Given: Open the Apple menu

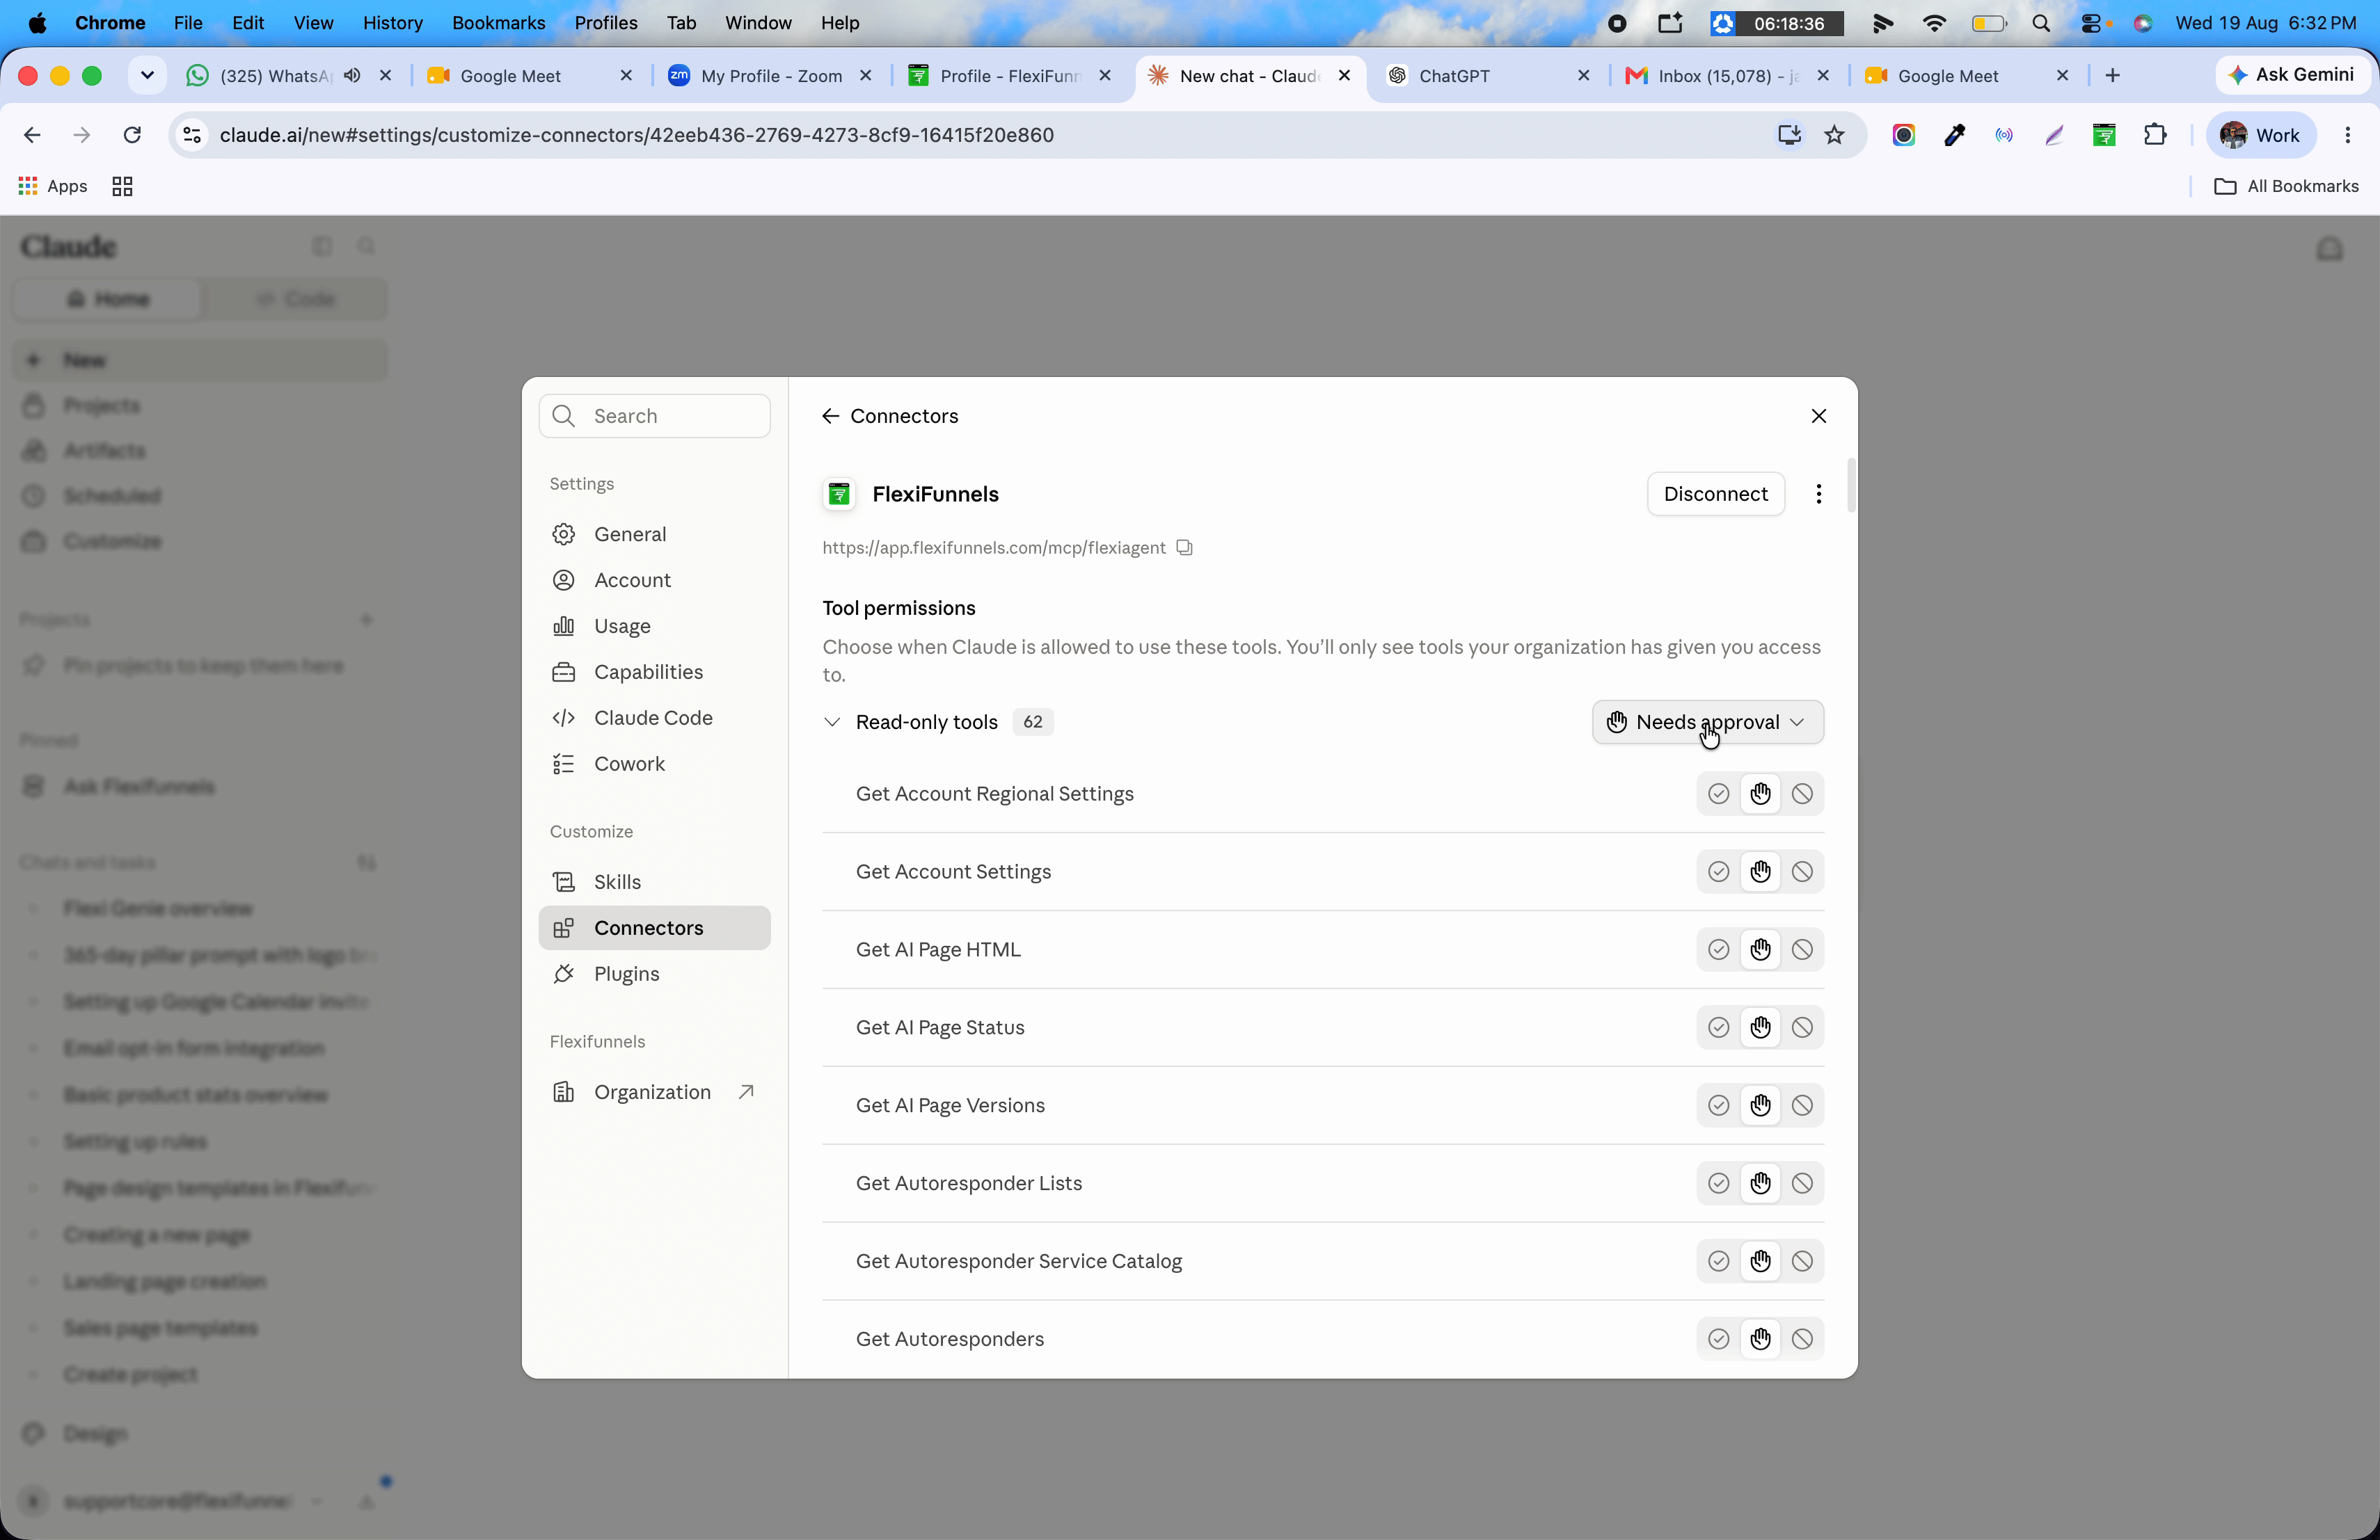Looking at the screenshot, I should [x=37, y=23].
